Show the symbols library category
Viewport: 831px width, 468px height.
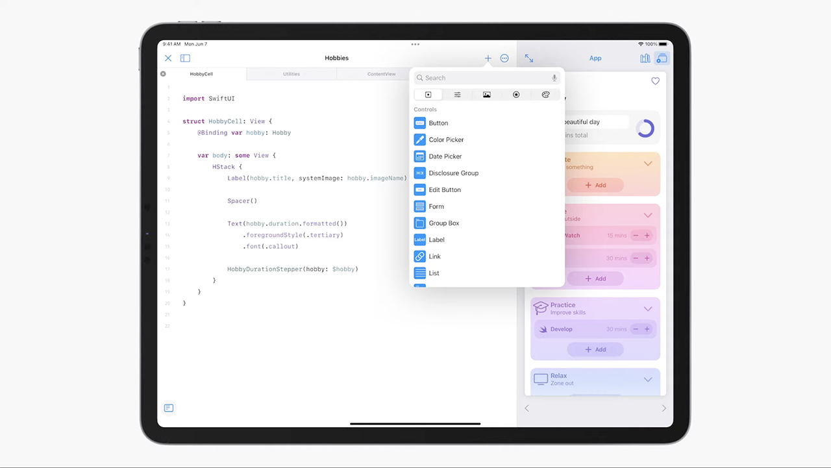tap(516, 95)
